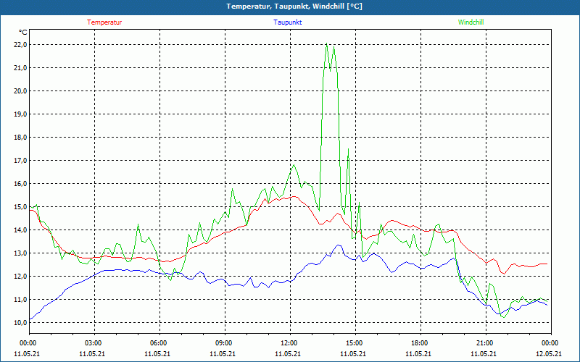The height and width of the screenshot is (362, 580).
Task: Click the 13,0 value on the y-axis
Action: (20, 253)
